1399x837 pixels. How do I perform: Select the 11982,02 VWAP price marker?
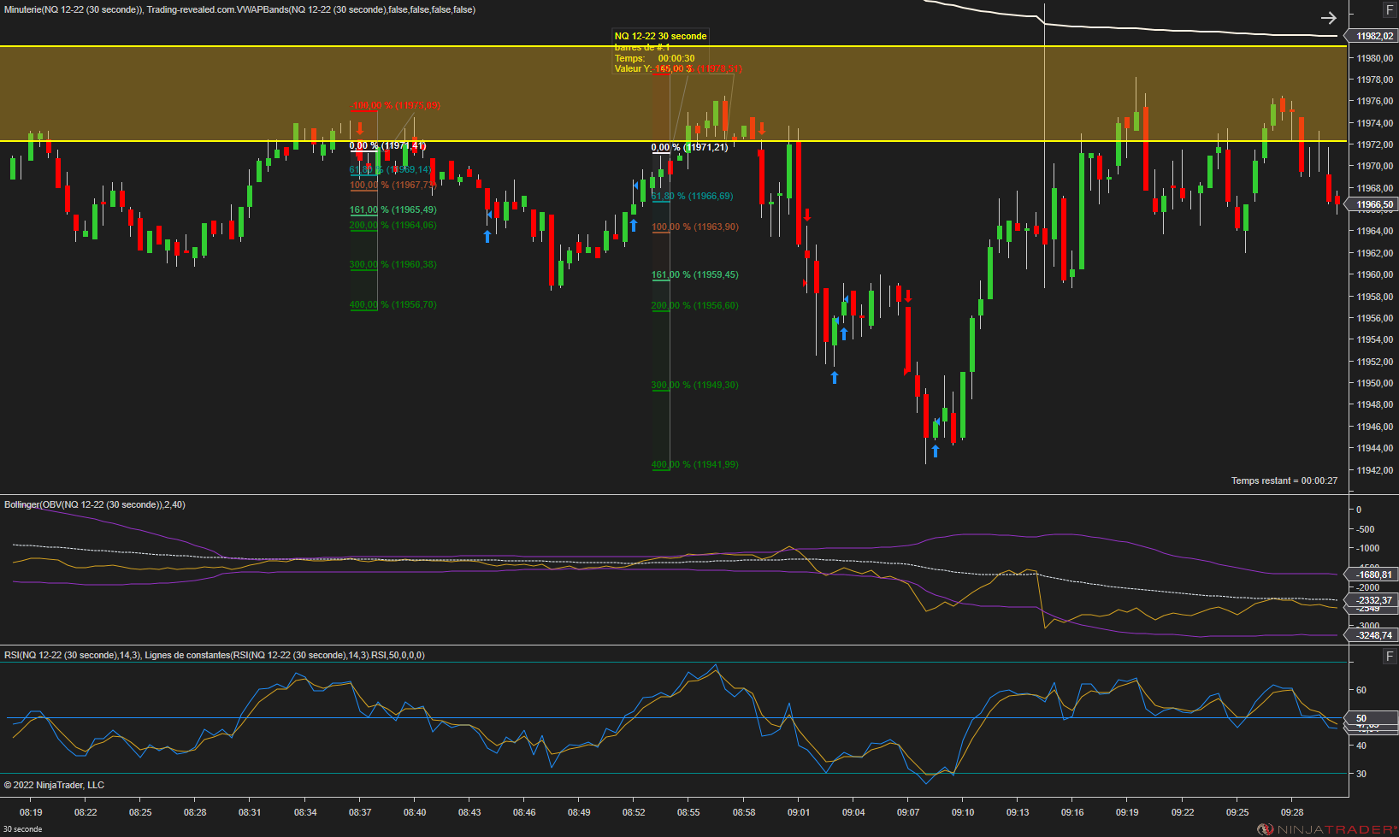coord(1372,36)
